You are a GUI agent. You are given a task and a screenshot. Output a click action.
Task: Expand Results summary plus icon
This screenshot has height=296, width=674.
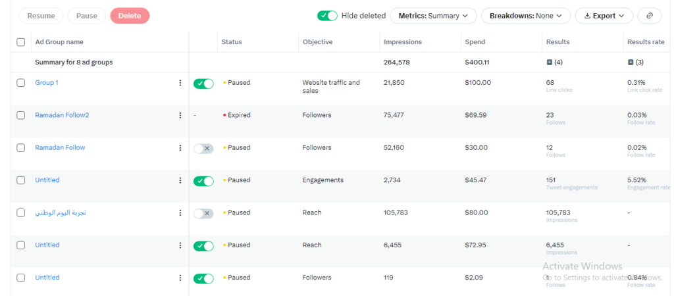550,62
